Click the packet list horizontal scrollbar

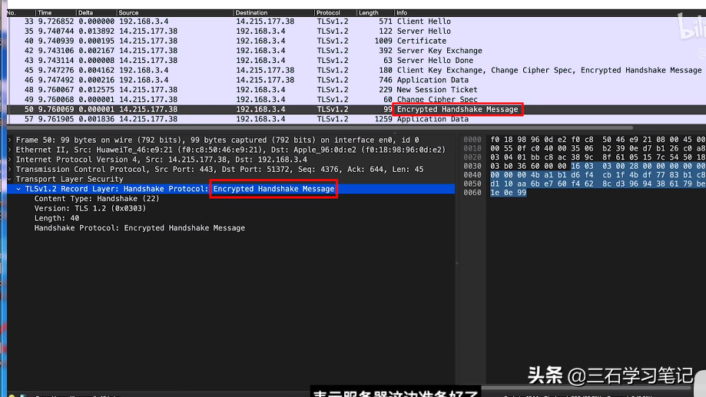point(320,127)
